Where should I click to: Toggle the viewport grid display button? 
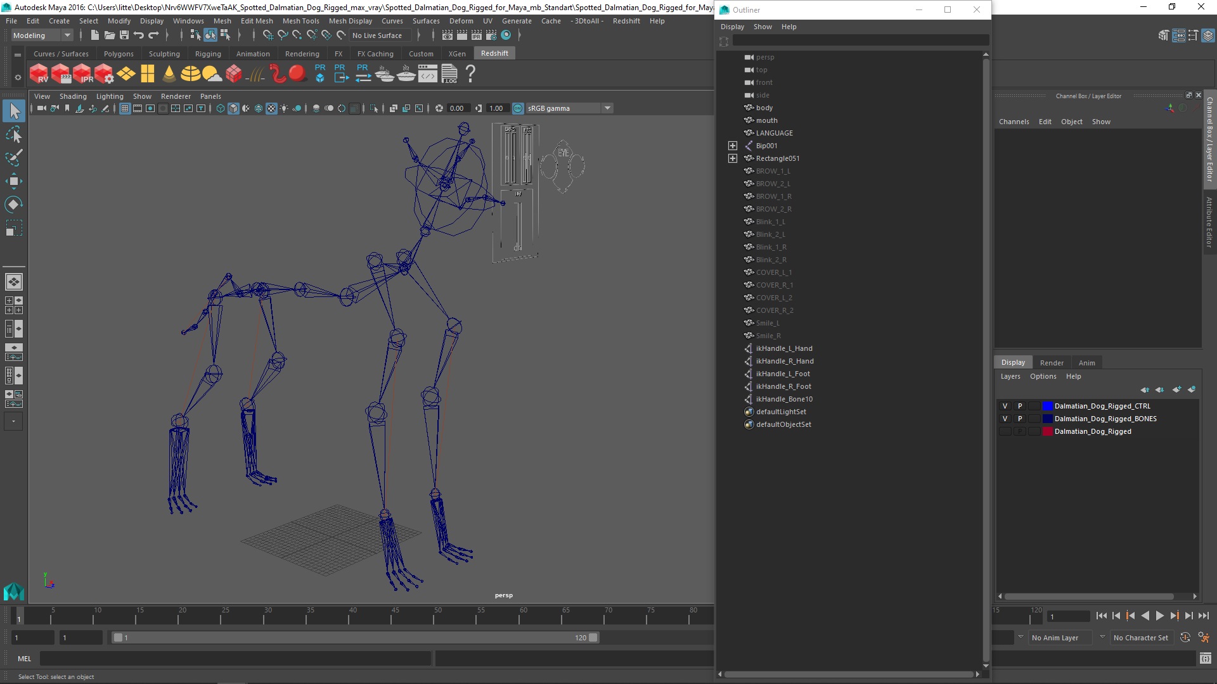coord(125,108)
